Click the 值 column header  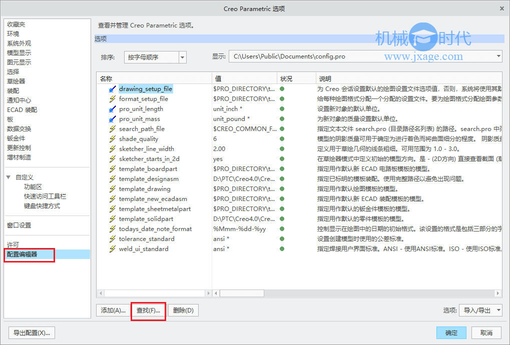point(245,78)
